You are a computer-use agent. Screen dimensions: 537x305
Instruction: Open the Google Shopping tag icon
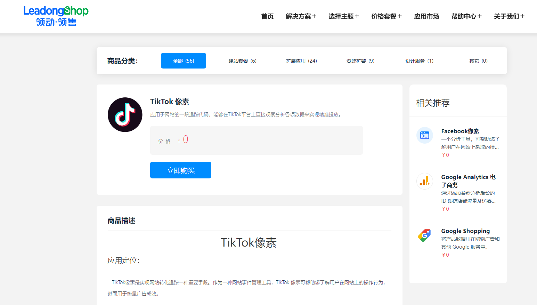click(425, 235)
